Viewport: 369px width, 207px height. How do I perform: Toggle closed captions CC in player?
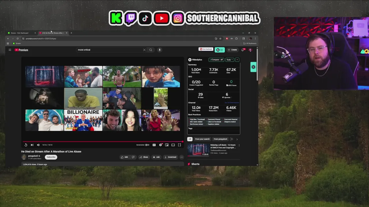click(154, 145)
